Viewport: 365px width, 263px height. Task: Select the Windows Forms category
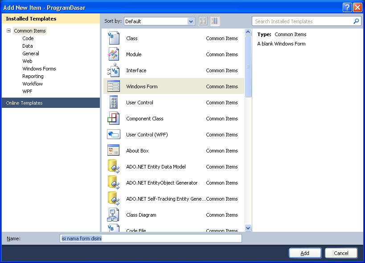point(39,69)
